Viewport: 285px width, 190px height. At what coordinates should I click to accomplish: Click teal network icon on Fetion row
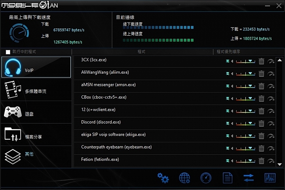pyautogui.click(x=228, y=161)
